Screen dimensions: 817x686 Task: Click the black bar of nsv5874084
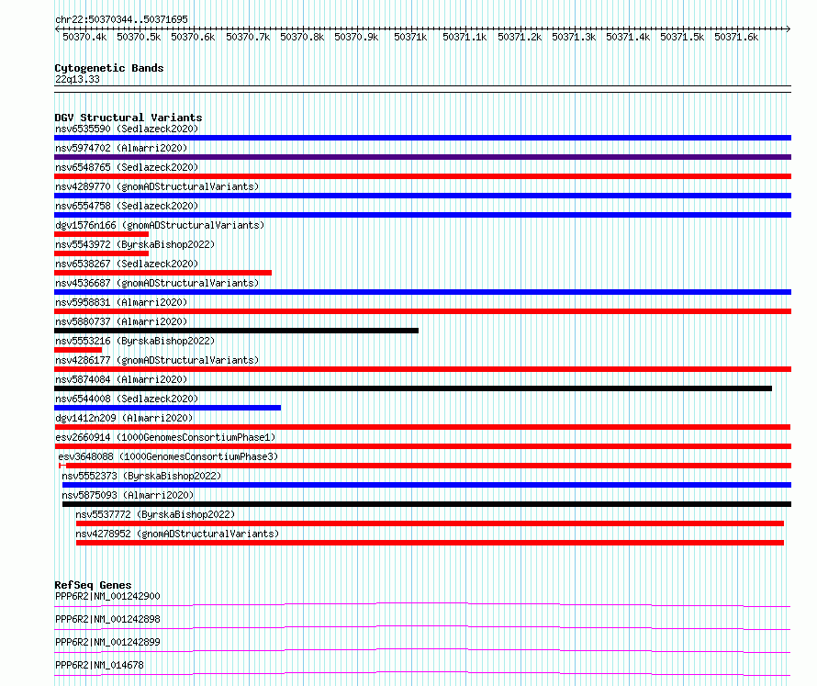(413, 388)
